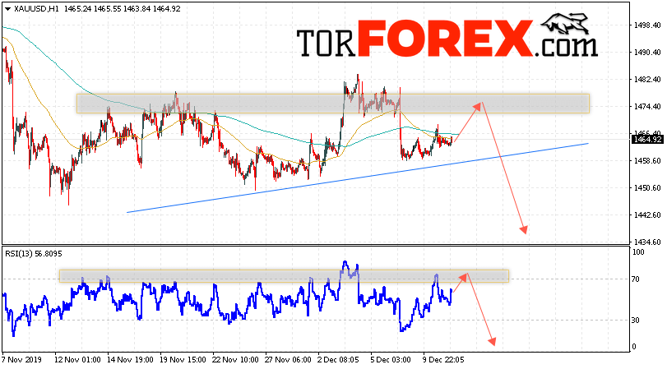Select the 1465.24 open price value

pyautogui.click(x=78, y=9)
